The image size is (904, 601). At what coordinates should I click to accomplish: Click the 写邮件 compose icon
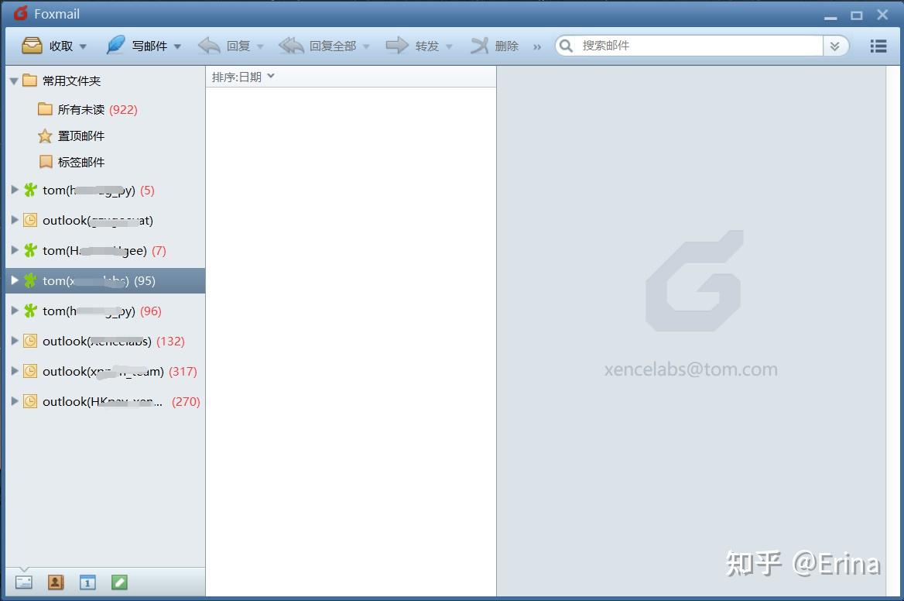pos(115,45)
